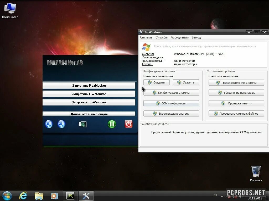This screenshot has width=269, height=201.
Task: Click the RU language indicator in tray
Action: pyautogui.click(x=214, y=195)
